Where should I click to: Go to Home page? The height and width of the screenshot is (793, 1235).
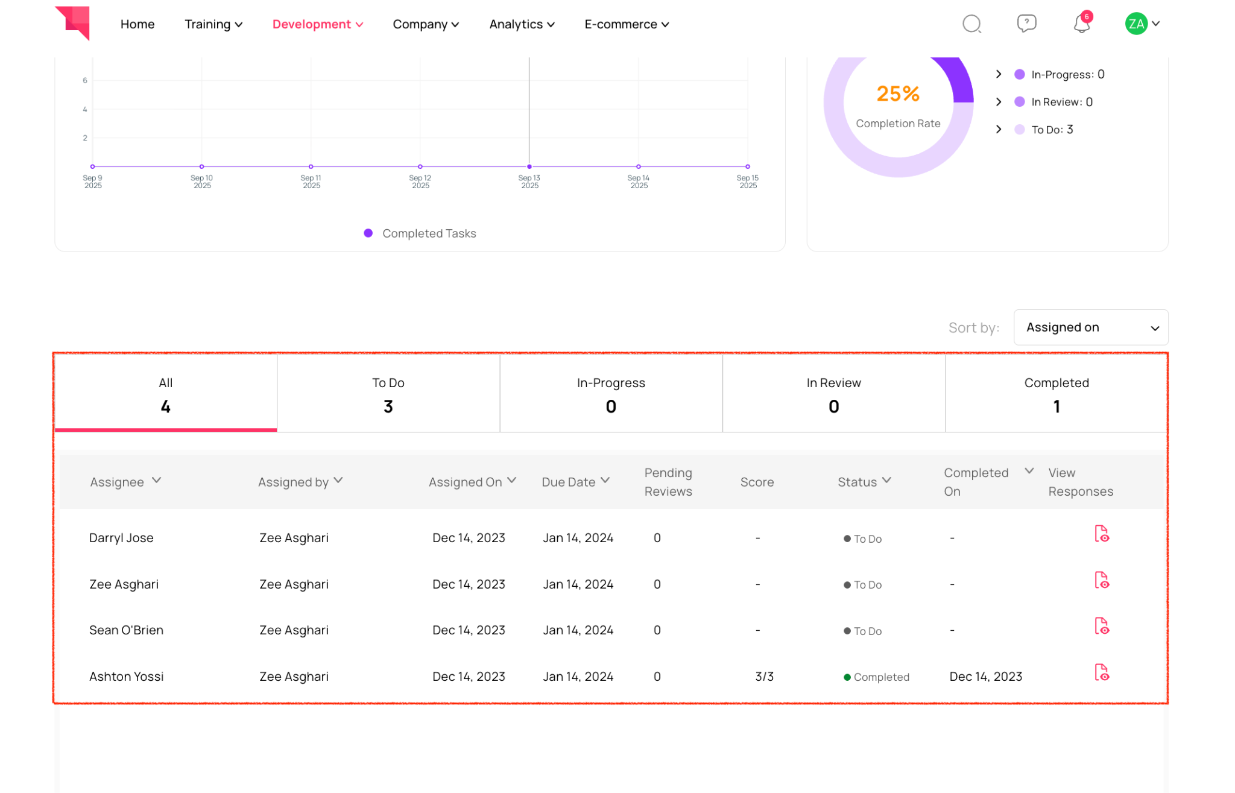coord(137,24)
